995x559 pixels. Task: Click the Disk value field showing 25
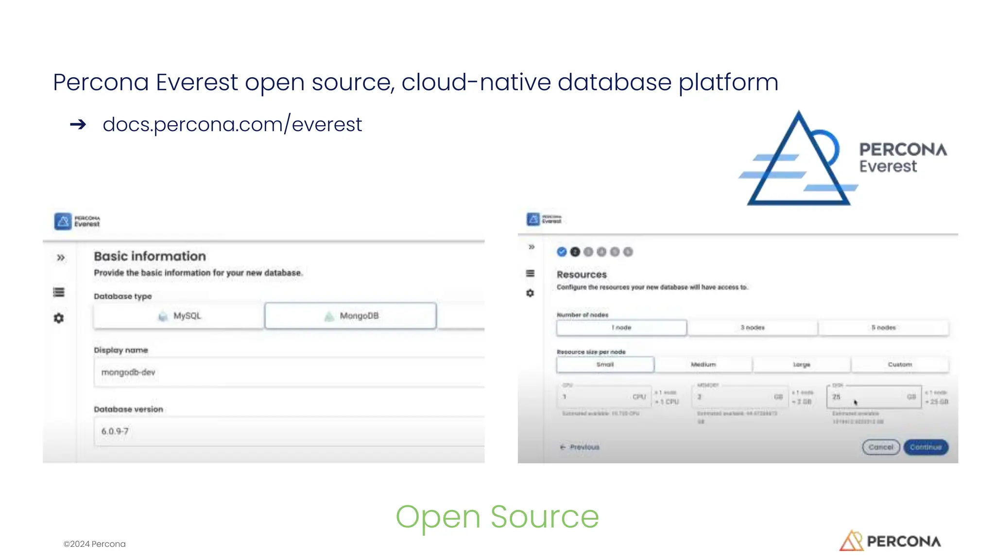click(x=874, y=397)
